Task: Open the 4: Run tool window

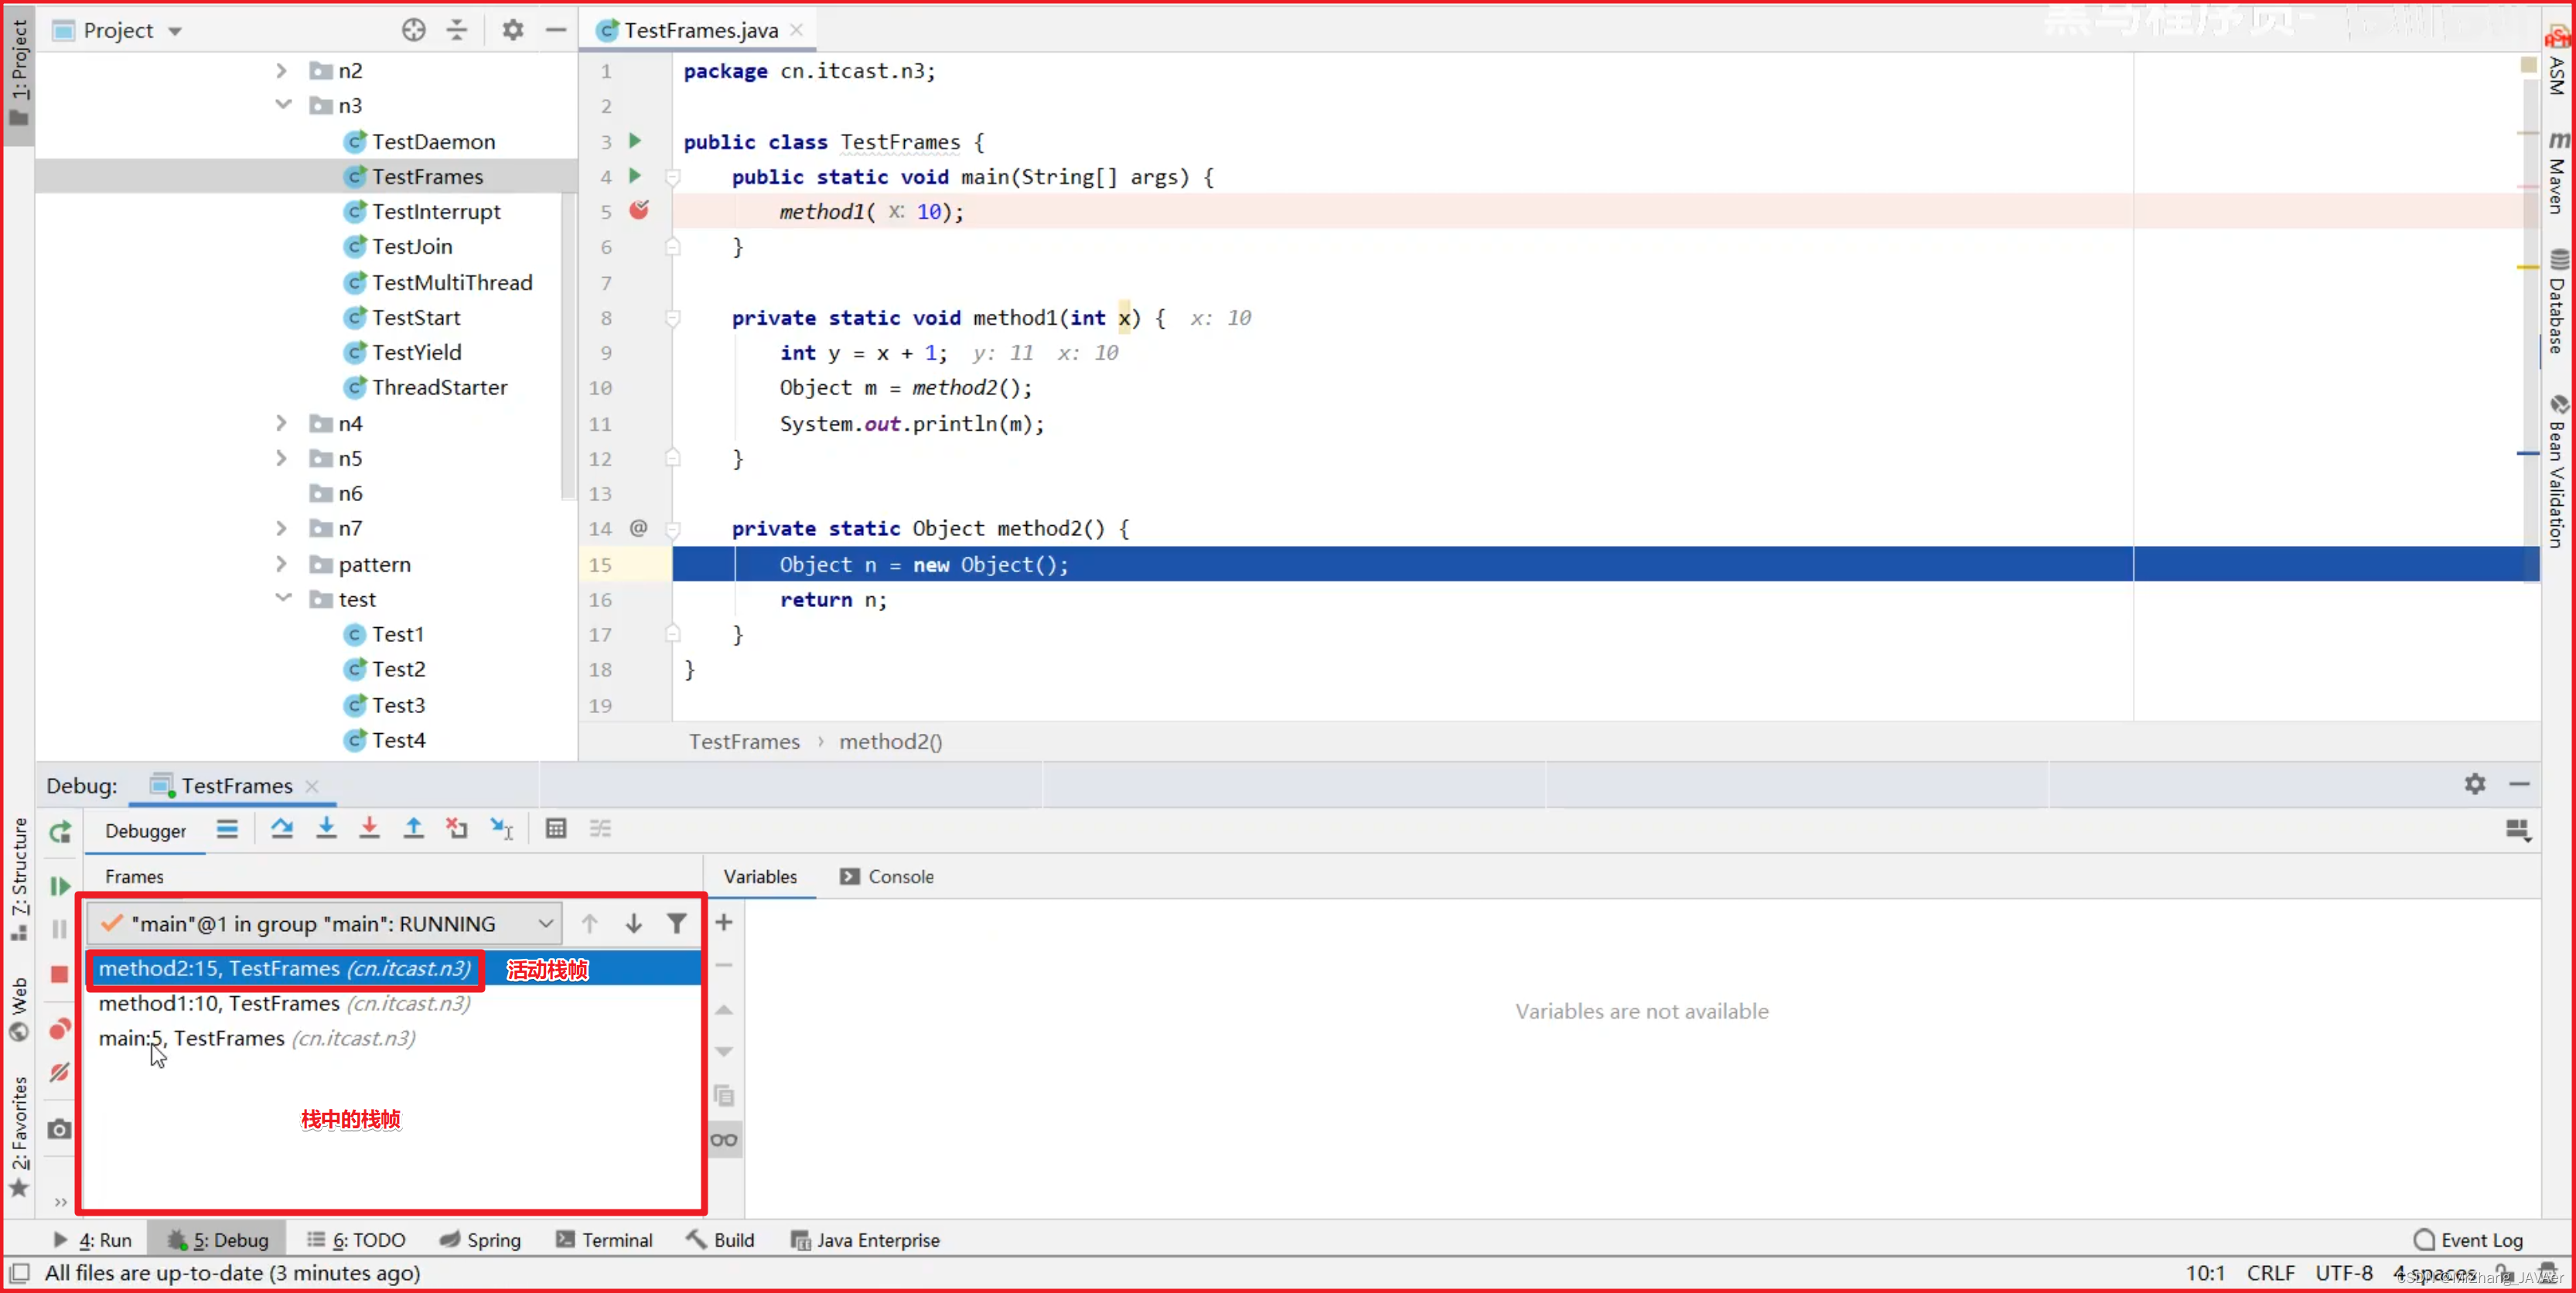Action: (x=92, y=1240)
